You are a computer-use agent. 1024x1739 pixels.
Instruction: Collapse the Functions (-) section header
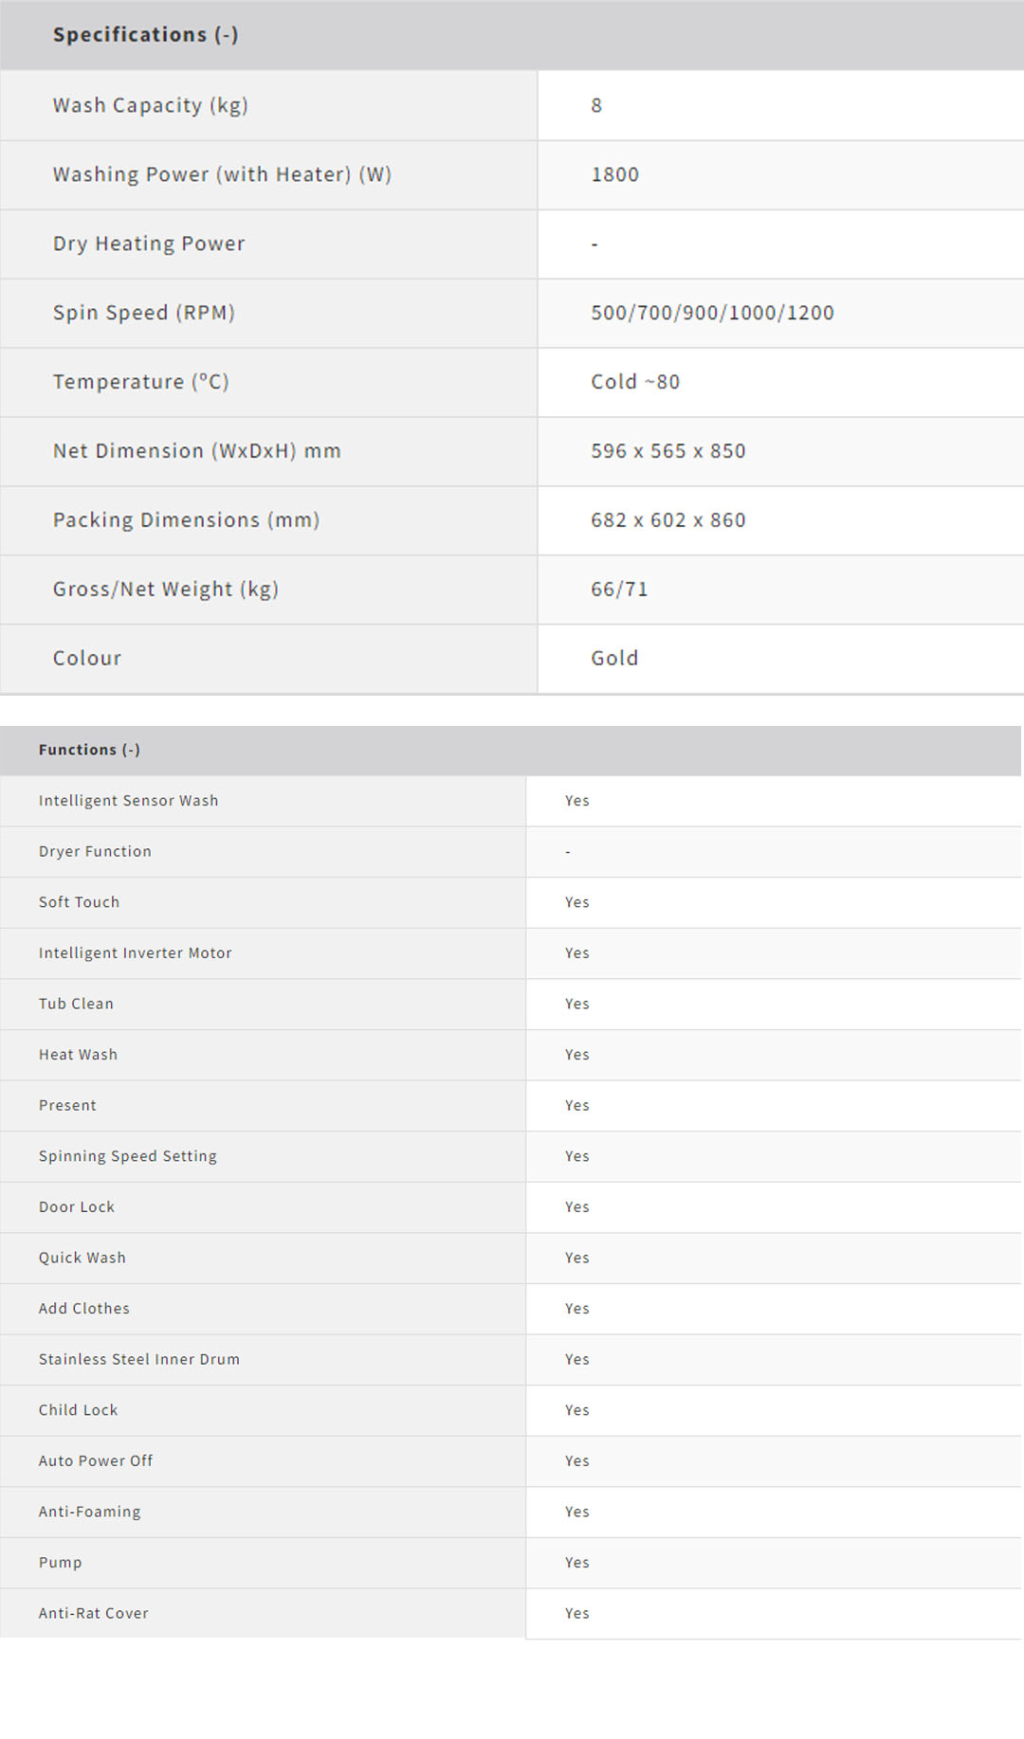[89, 750]
